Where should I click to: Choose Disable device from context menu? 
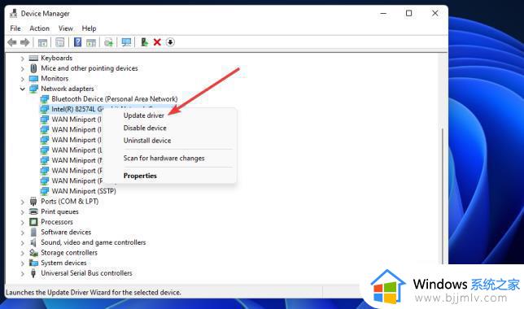(x=145, y=128)
